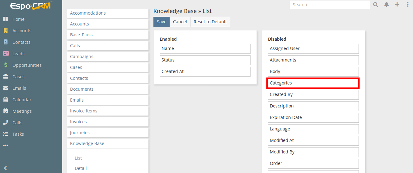The image size is (413, 173).
Task: Collapse the sidebar with the arrow
Action: [x=5, y=168]
